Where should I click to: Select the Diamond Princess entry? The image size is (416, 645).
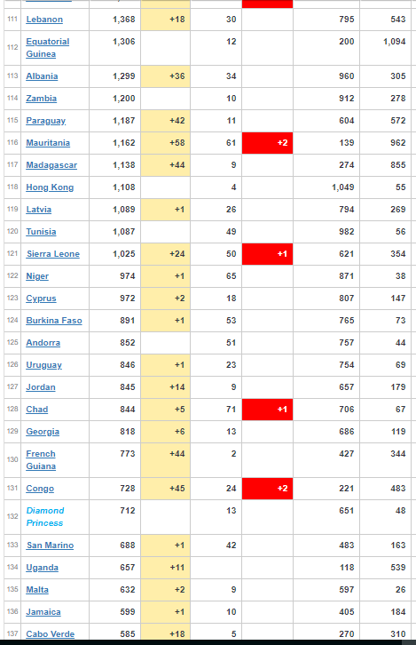point(45,517)
